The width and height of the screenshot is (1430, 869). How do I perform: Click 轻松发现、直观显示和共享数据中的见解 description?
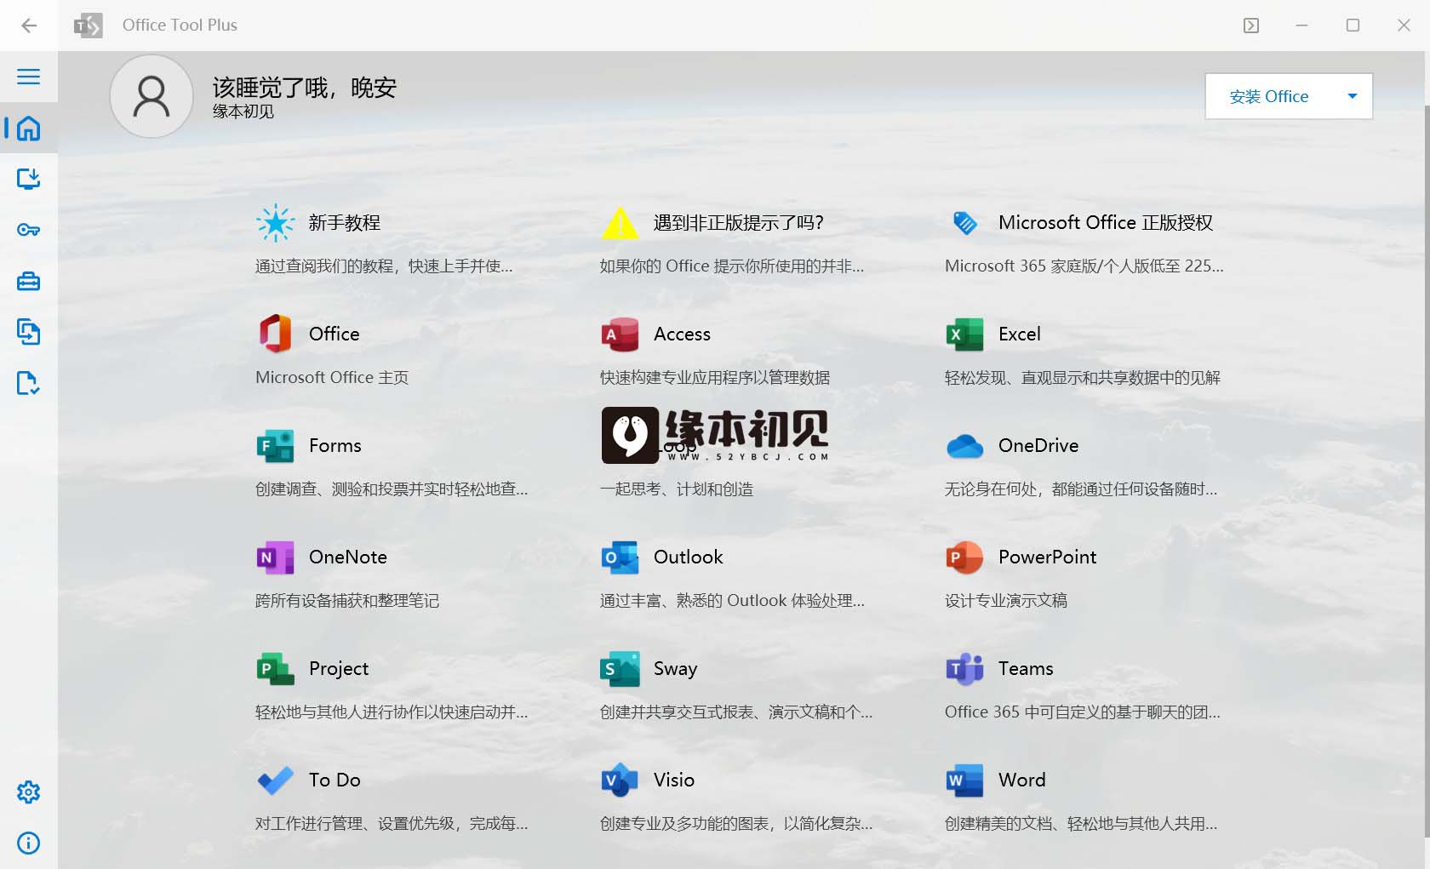point(1083,378)
